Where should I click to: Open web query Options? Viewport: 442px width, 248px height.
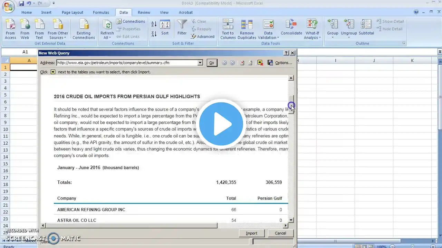(284, 63)
